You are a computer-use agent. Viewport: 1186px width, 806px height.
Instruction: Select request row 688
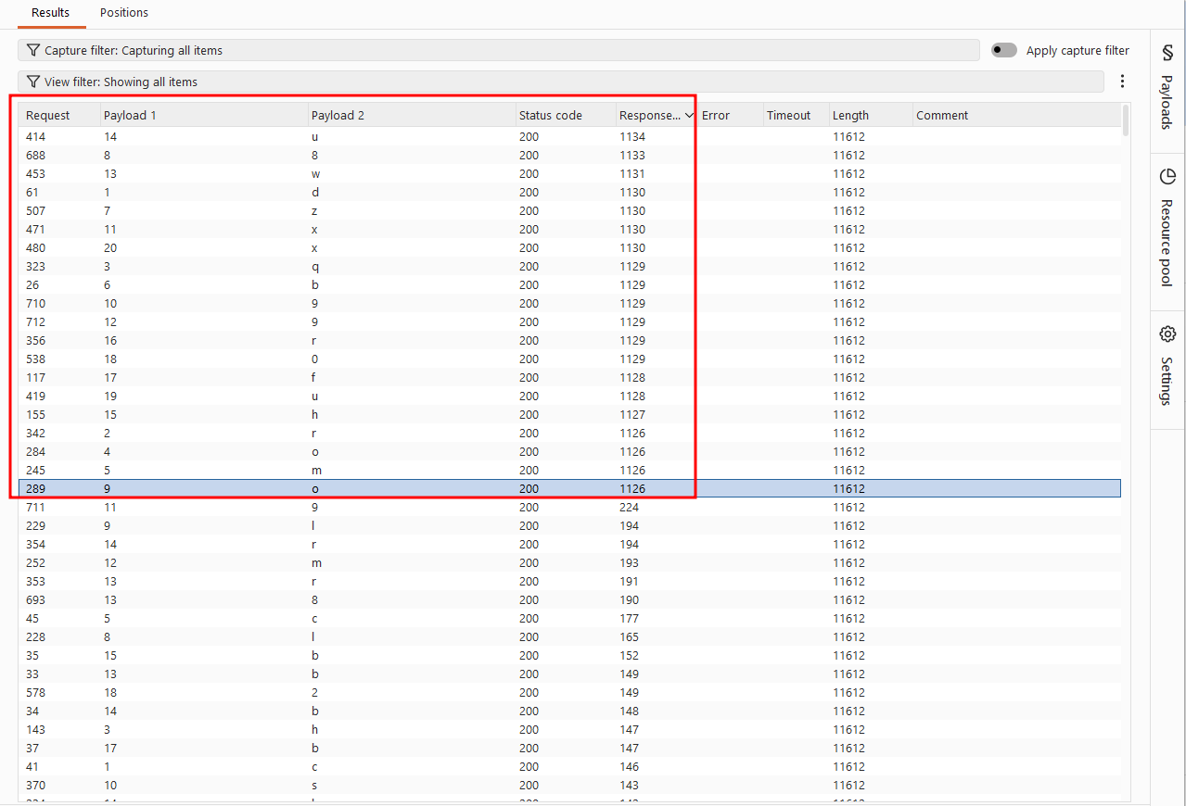569,155
